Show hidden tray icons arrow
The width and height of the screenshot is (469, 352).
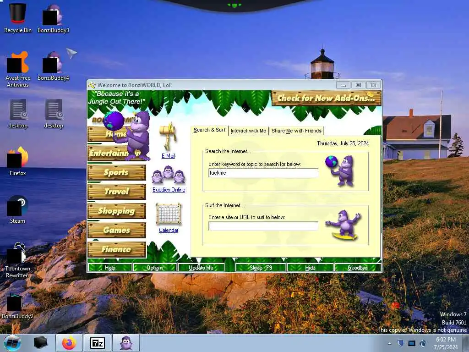click(389, 343)
